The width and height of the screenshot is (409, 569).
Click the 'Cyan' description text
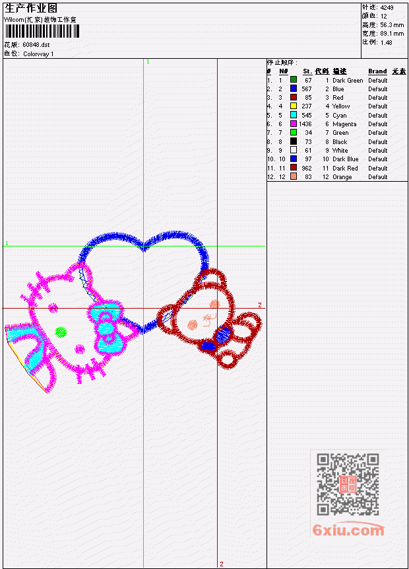tap(340, 116)
